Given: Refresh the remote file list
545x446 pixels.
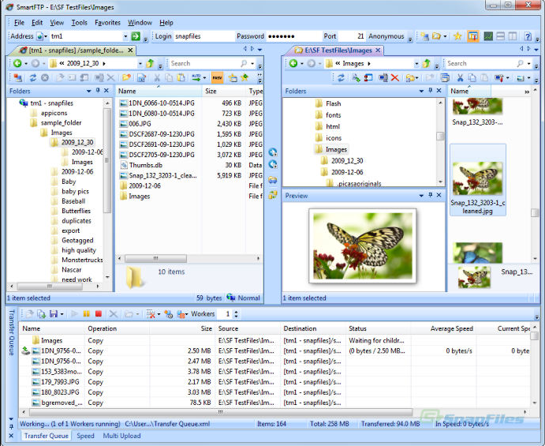Looking at the screenshot, I should tap(32, 78).
